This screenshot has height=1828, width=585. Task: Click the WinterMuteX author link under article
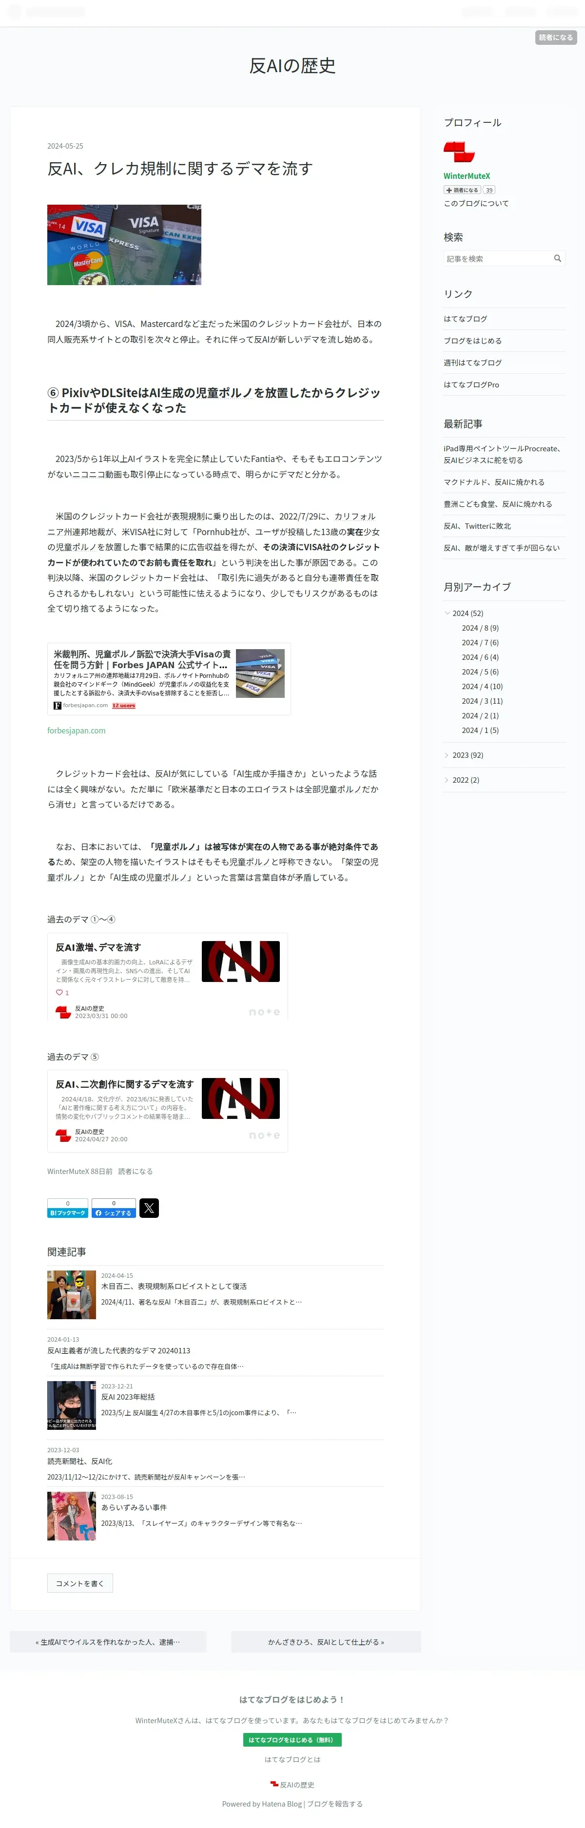pyautogui.click(x=68, y=1172)
